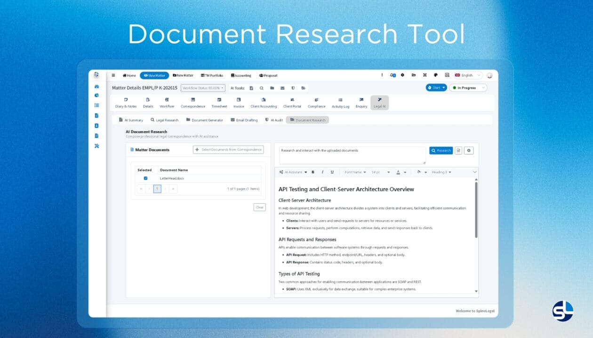Select the Compliance section icon
Screen dimensions: 593x338
tap(316, 100)
